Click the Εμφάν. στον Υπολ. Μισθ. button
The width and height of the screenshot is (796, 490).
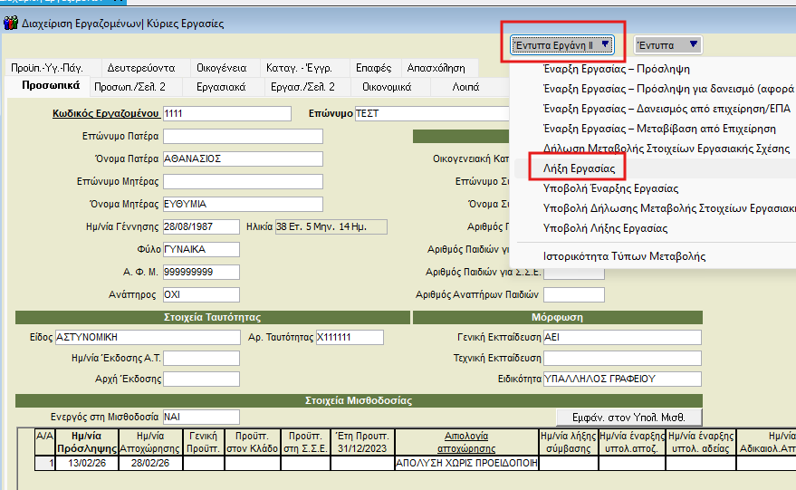click(x=630, y=418)
